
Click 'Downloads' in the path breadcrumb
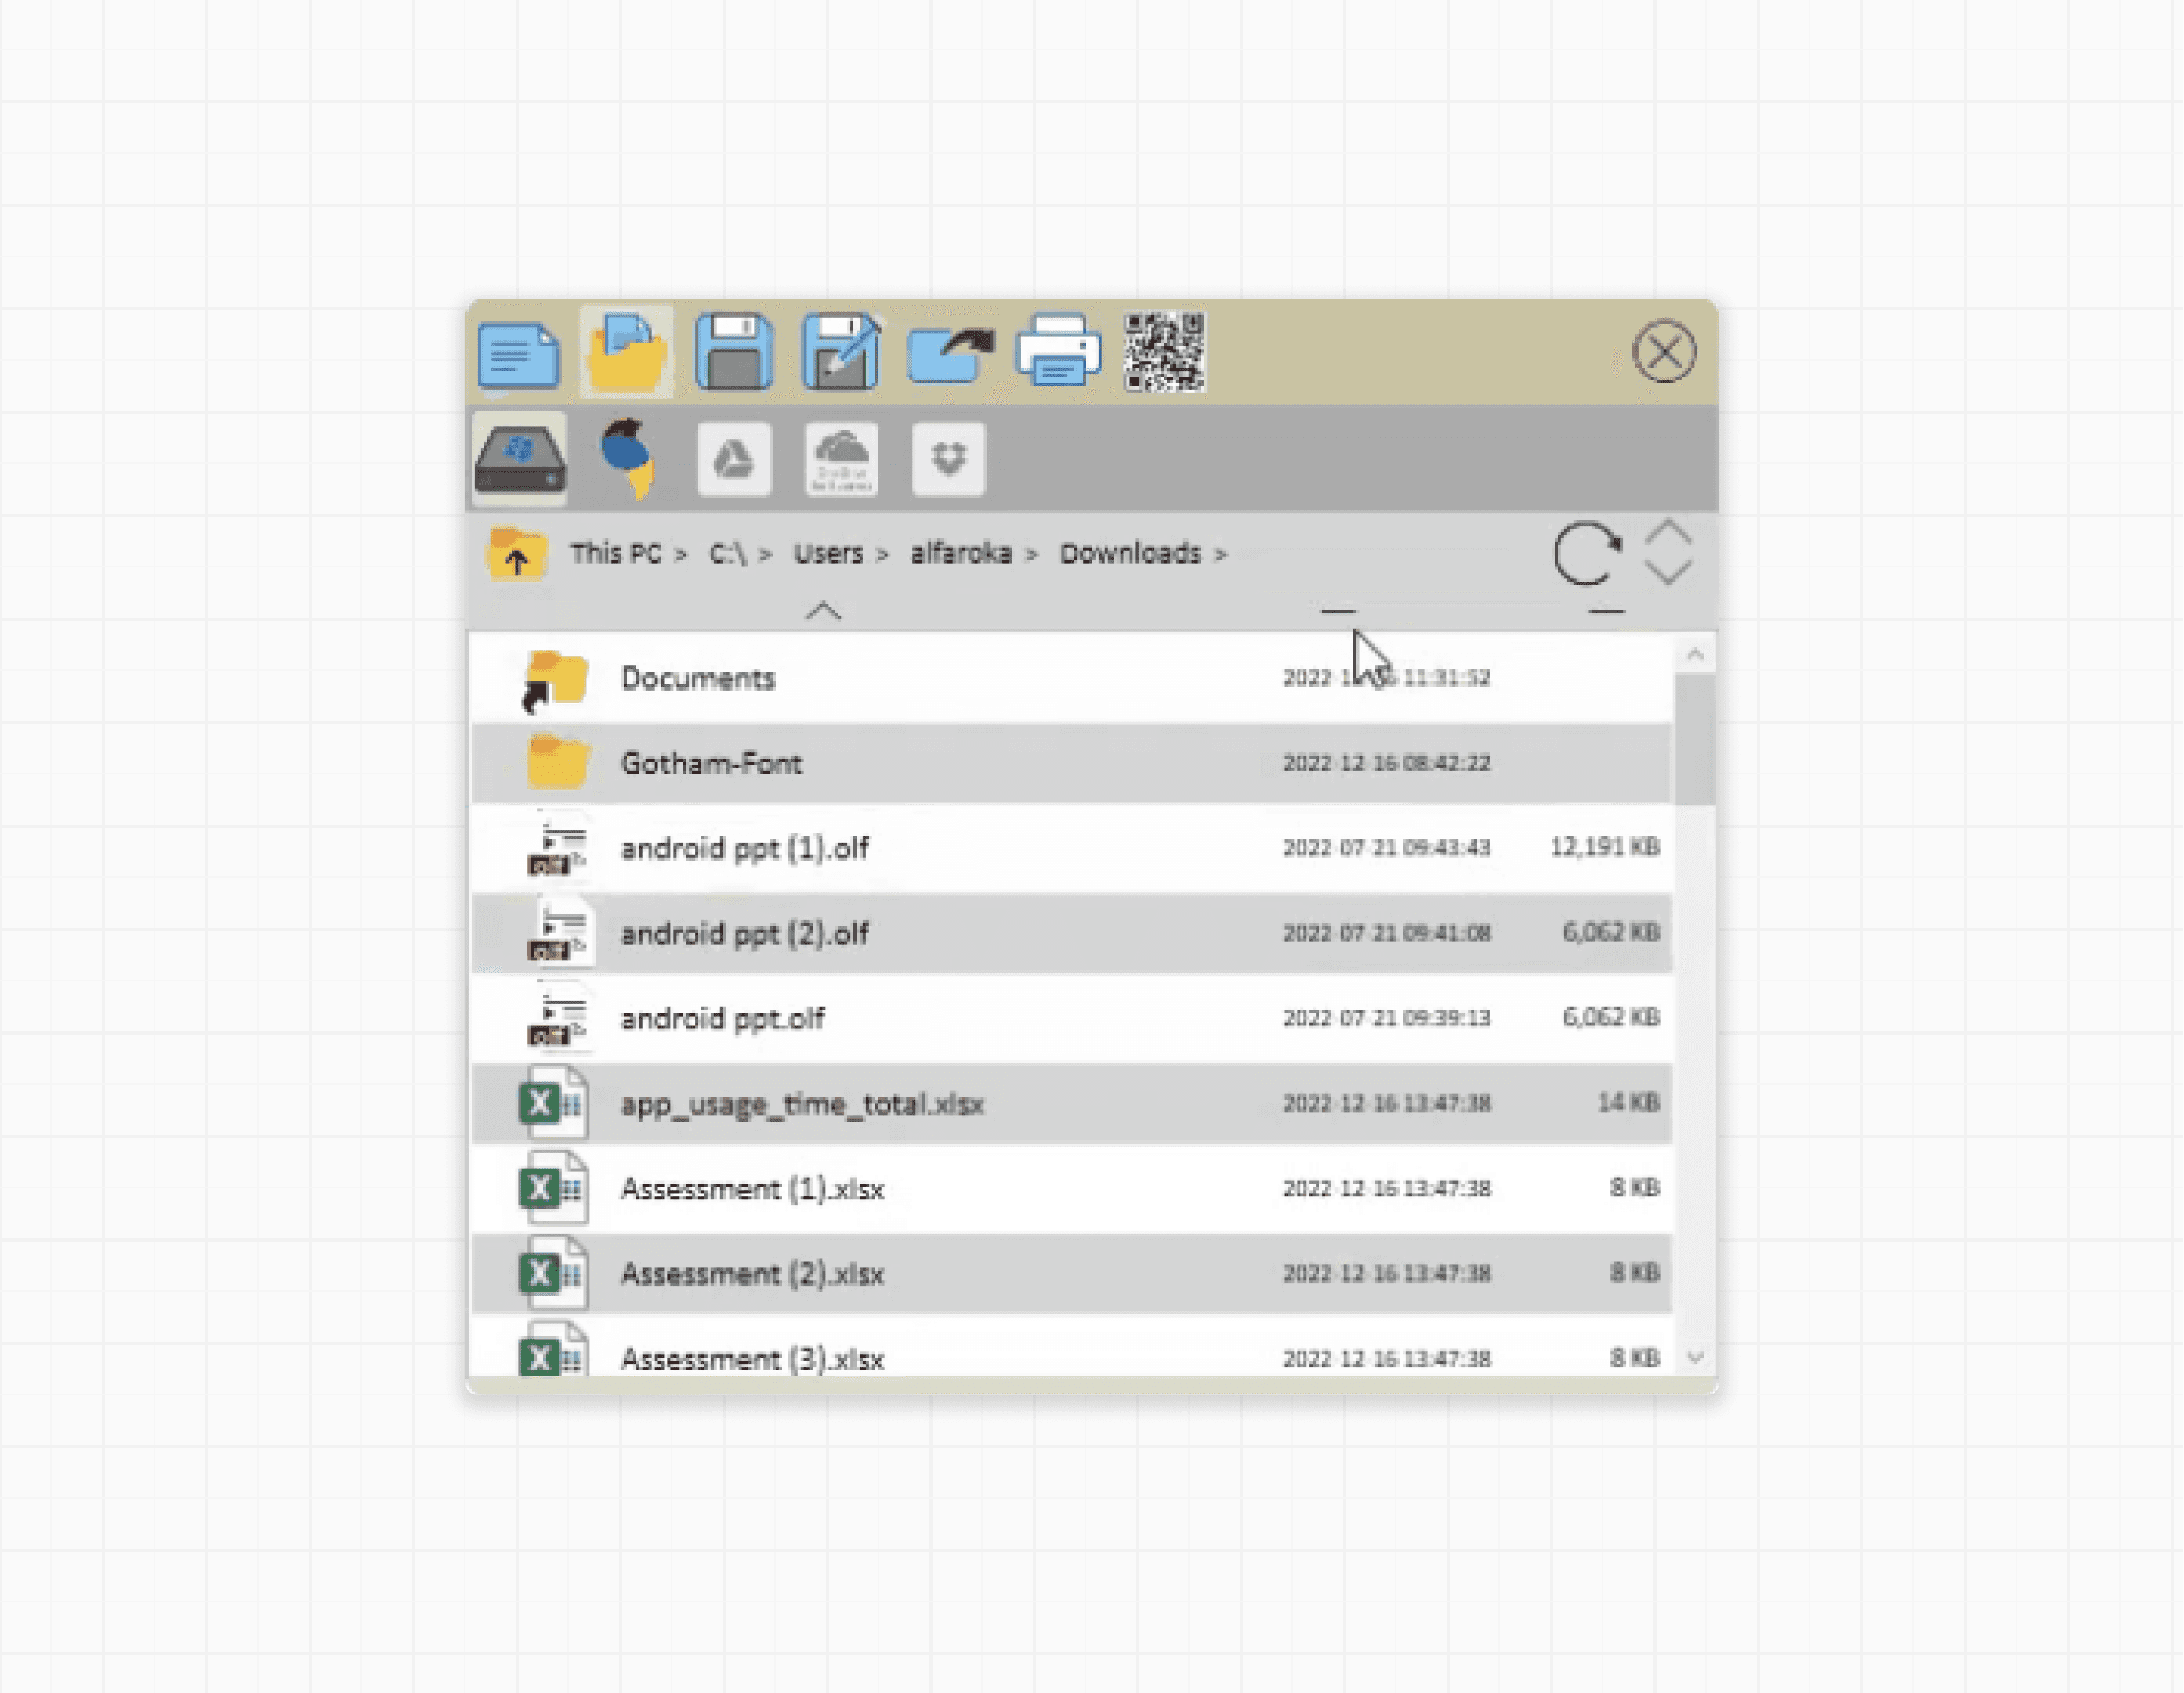tap(1130, 553)
